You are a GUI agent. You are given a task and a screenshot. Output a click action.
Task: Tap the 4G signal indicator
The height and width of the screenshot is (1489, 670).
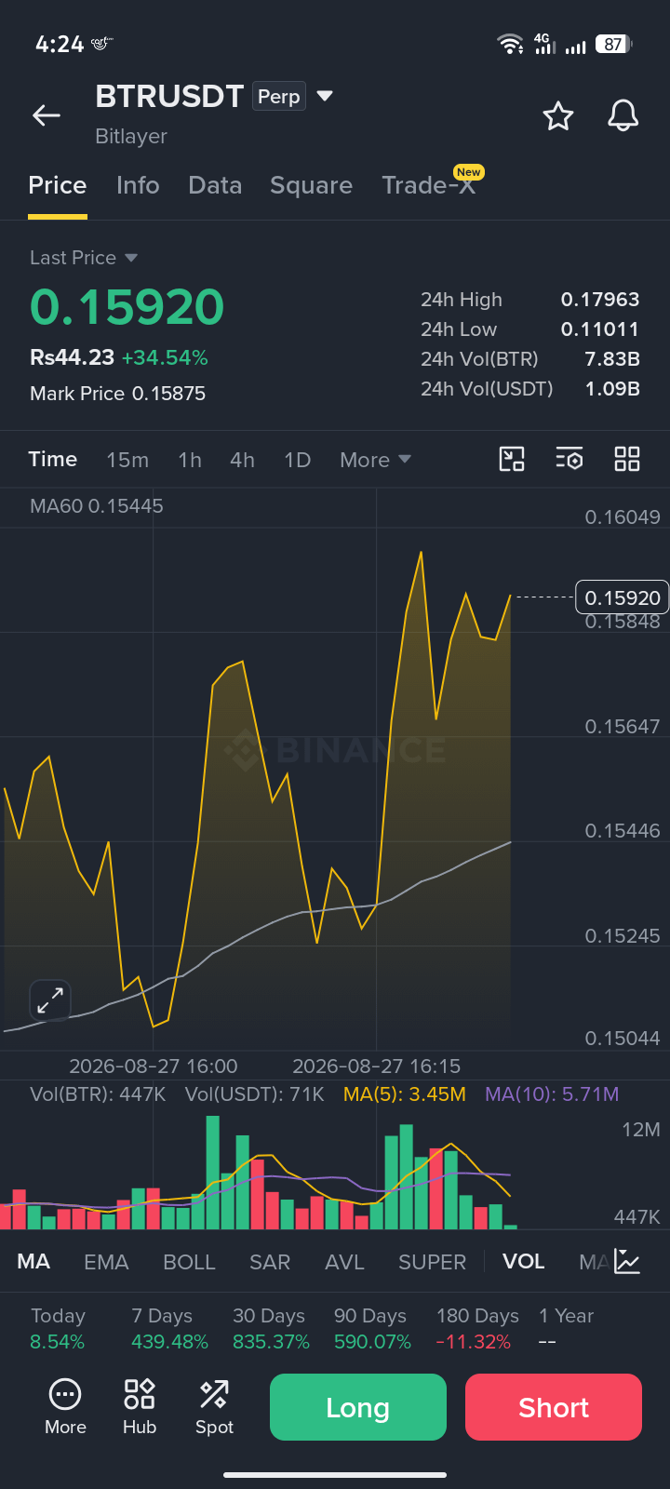(544, 44)
